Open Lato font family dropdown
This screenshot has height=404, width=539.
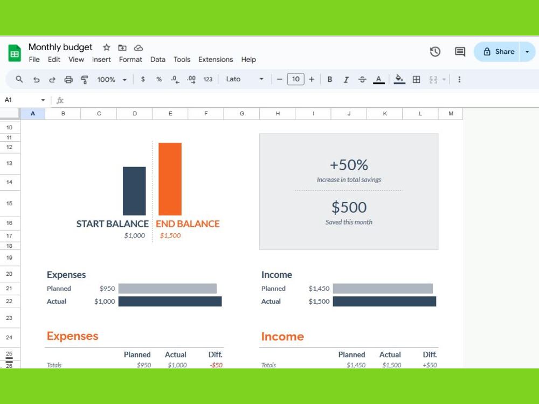244,79
